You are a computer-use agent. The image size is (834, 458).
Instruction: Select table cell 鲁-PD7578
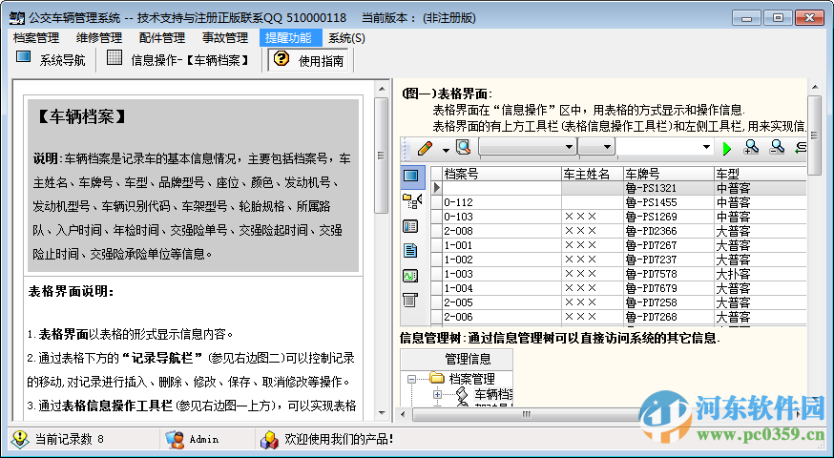point(669,274)
